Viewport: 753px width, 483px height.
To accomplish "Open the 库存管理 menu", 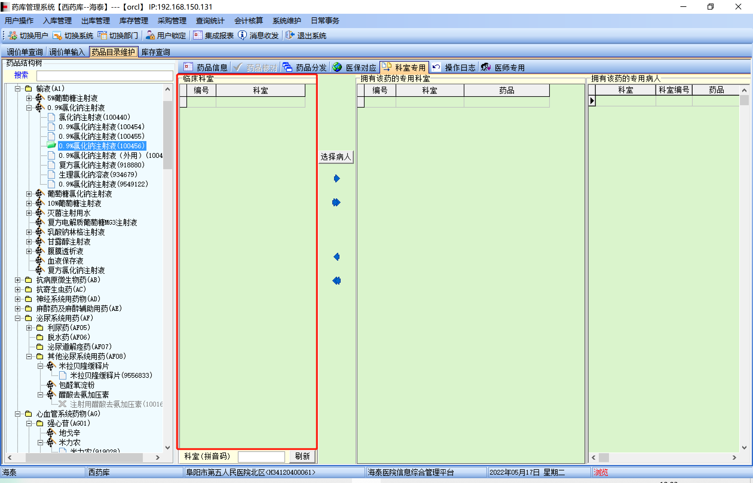I will pos(134,21).
